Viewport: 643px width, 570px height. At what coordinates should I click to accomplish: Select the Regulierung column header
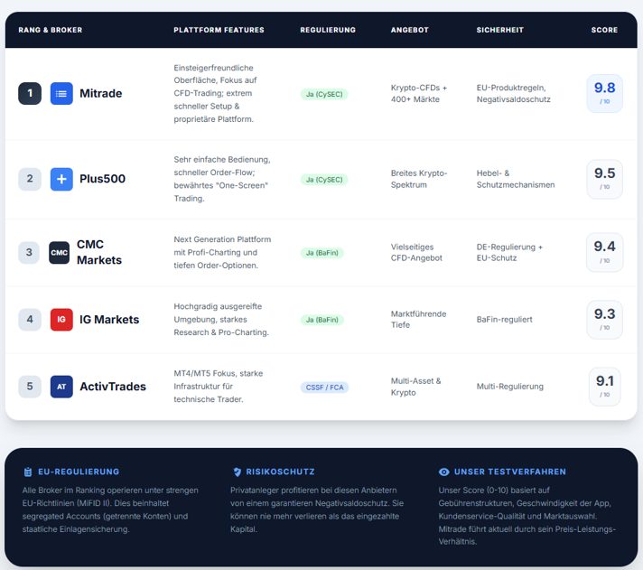coord(328,30)
